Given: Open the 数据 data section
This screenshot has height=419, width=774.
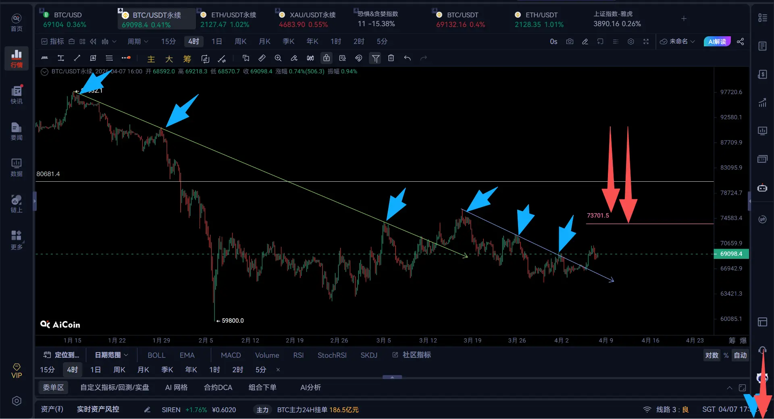Looking at the screenshot, I should 17,168.
